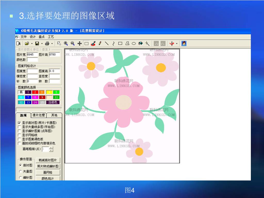The width and height of the screenshot is (264, 198).
Task: Expand the dropdown arrow beside open folder
Action: click(x=32, y=44)
